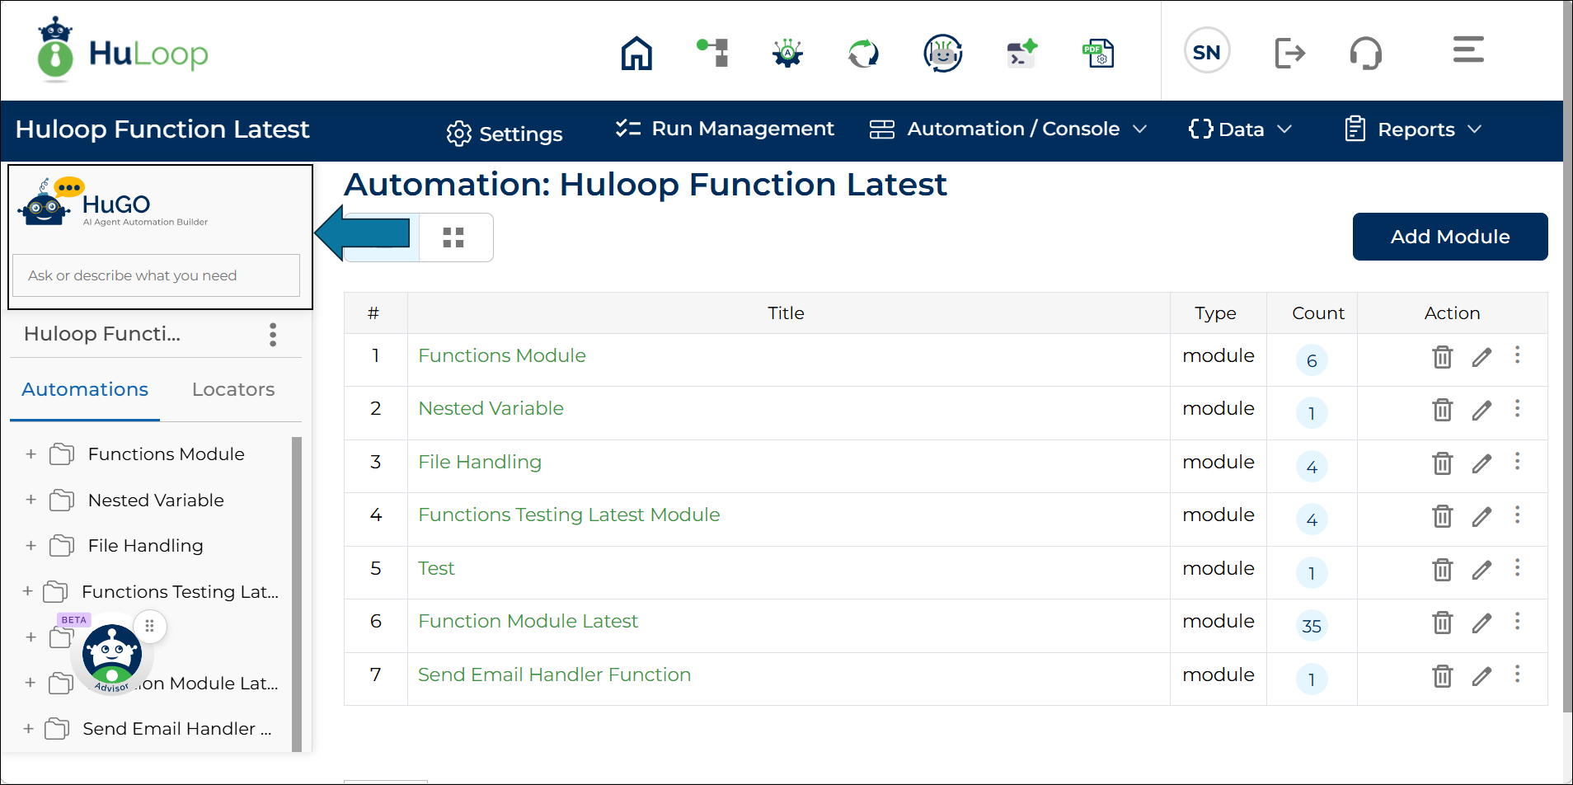Open Automation / Console dropdown
The image size is (1573, 785).
[1008, 129]
